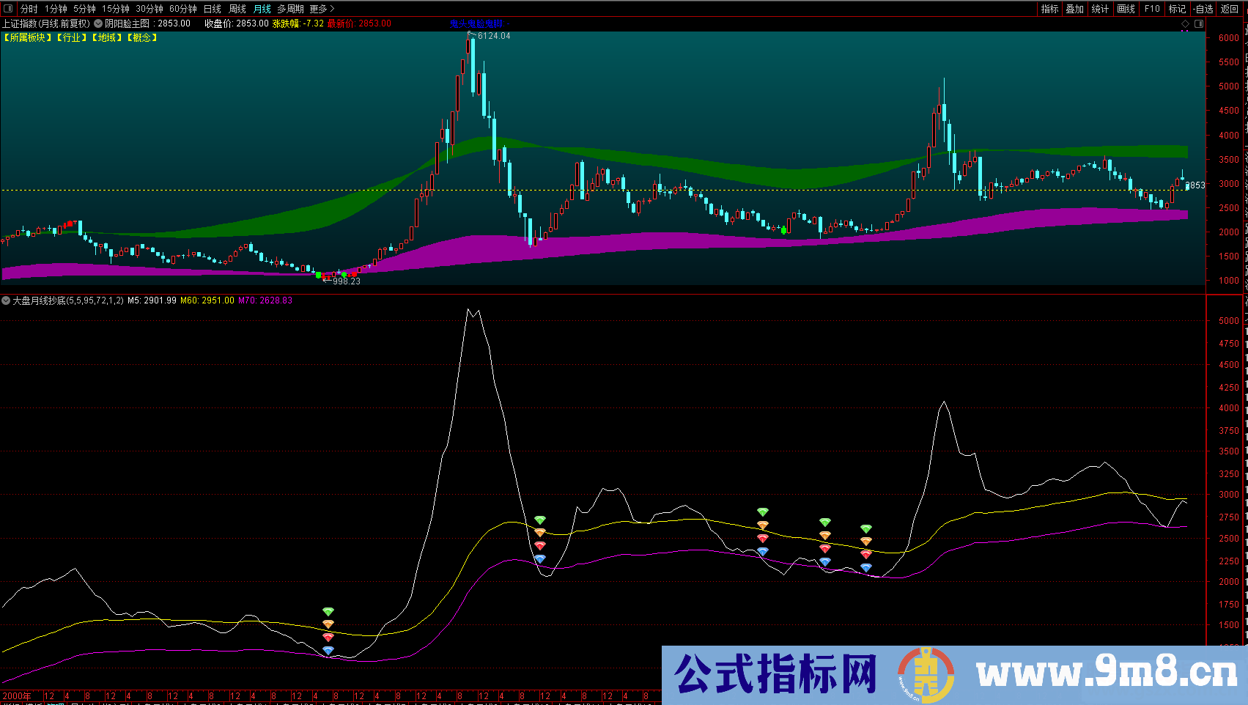Open the 统计 statistics button

(x=1100, y=9)
